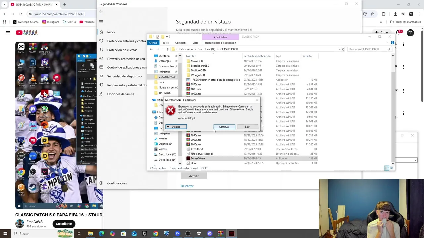Image resolution: width=424 pixels, height=238 pixels.
Task: Open Configuración in Windows Security
Action: tap(117, 183)
